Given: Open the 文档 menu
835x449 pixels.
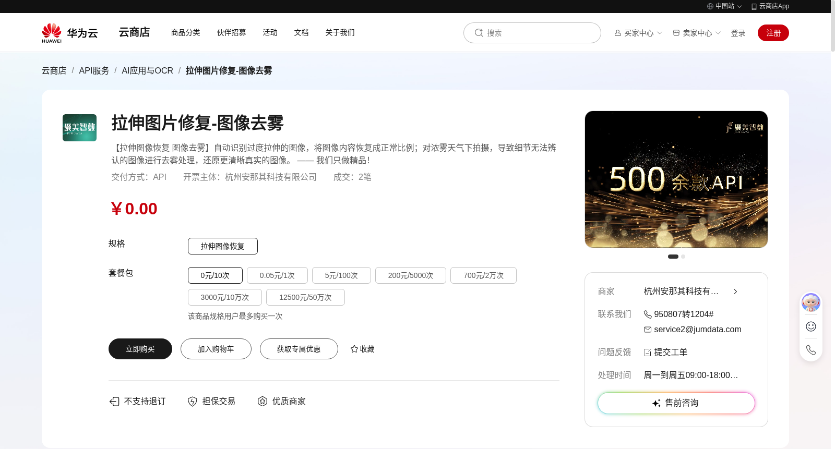Looking at the screenshot, I should [x=302, y=32].
